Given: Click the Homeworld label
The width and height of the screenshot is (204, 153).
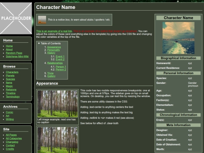Looking at the screenshot, I should (164, 63).
